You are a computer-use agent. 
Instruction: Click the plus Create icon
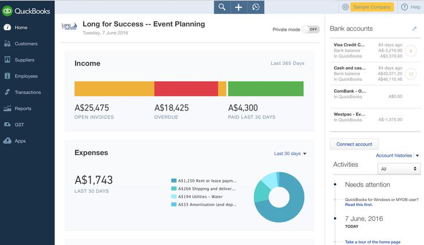click(238, 7)
